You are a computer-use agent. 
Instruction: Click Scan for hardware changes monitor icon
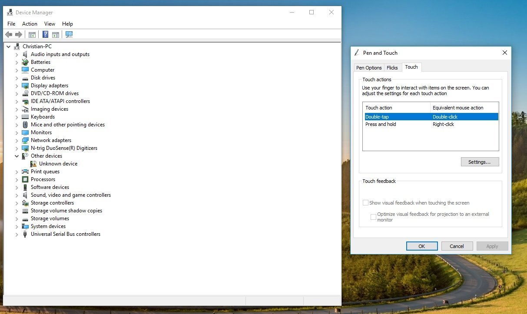coord(69,34)
